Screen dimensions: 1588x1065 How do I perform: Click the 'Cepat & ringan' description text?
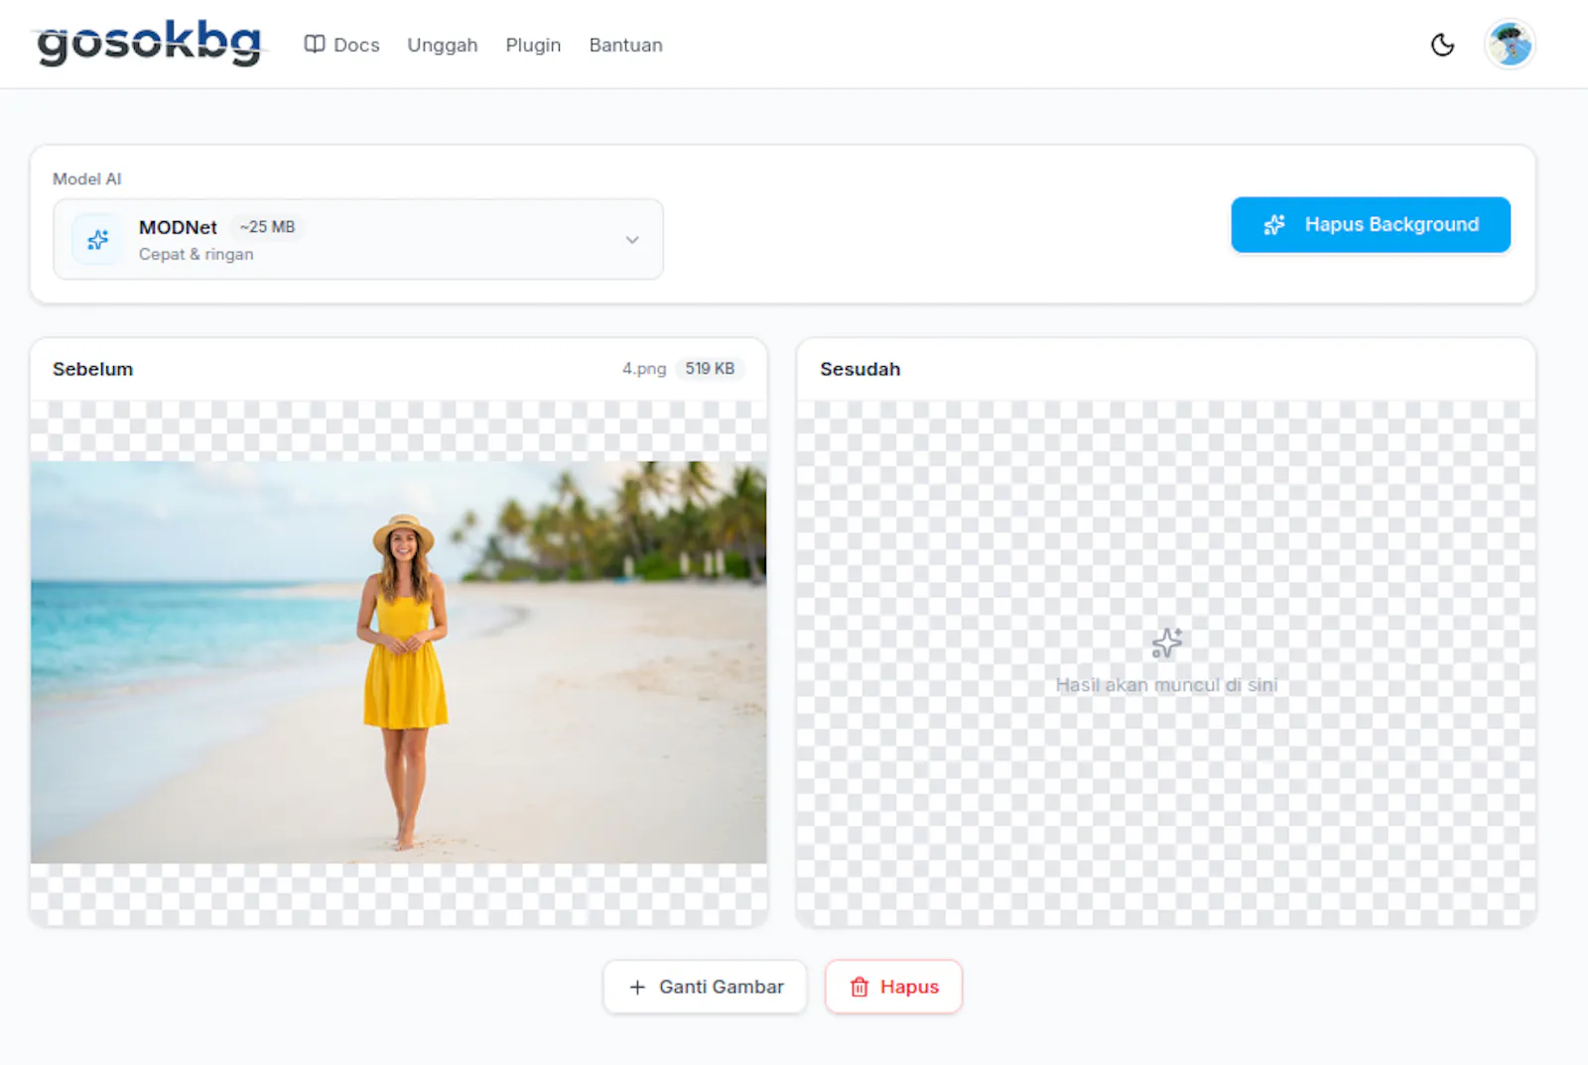[x=196, y=254]
